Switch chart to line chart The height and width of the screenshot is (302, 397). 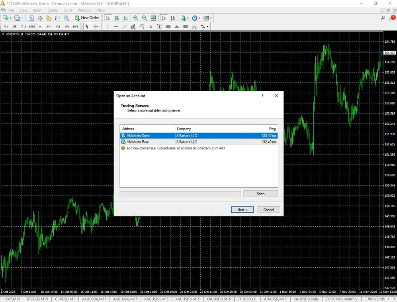point(125,18)
